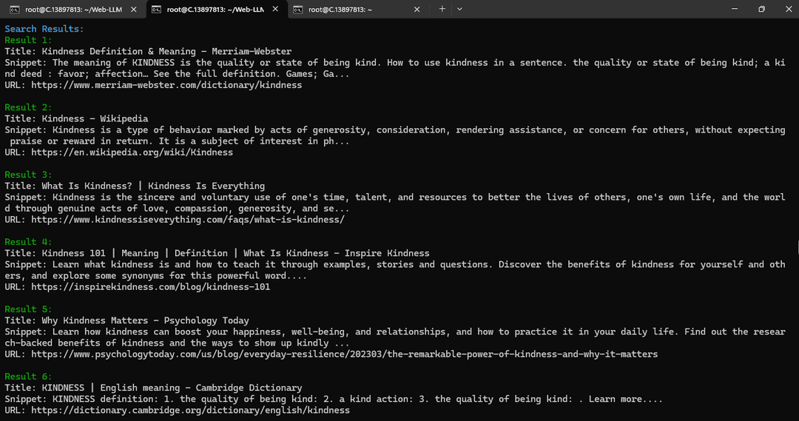
Task: Click terminal icon on first tab
Action: click(15, 9)
